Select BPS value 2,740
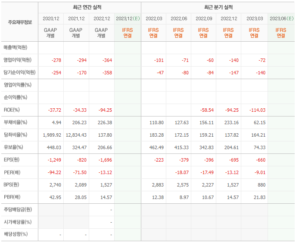Image resolution: width=296 pixels, height=242 pixels. click(55, 185)
